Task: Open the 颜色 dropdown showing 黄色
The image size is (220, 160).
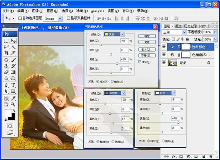Action: (x=114, y=34)
